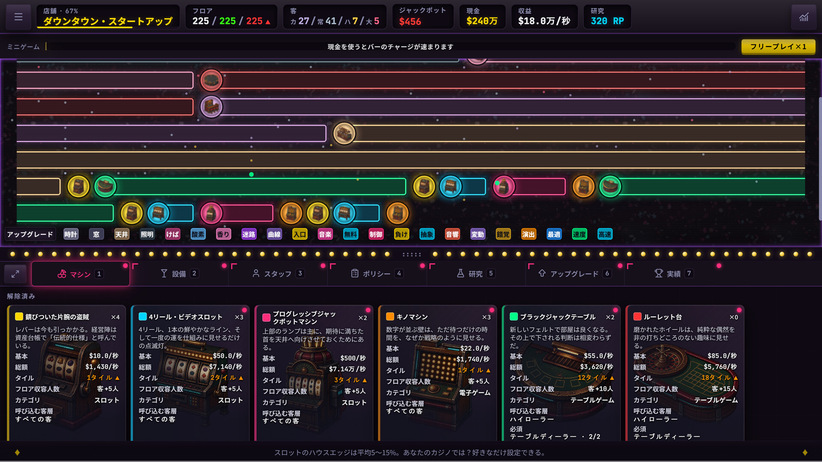The width and height of the screenshot is (822, 462).
Task: Open the 実績 tab
Action: [674, 274]
